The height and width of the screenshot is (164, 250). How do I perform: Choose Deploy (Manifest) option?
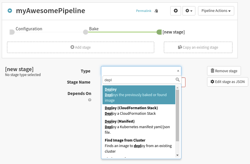click(139, 127)
